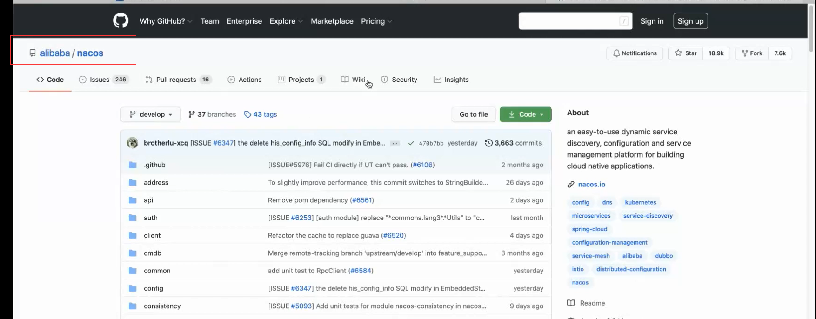
Task: Click the tag icon beside 43 tags
Action: (247, 114)
